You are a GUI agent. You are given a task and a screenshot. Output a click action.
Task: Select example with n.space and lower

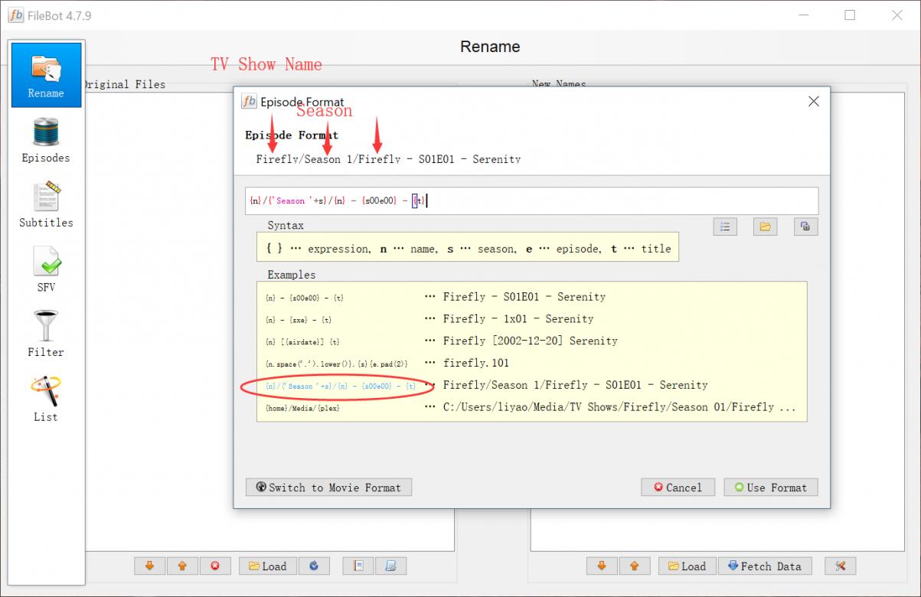click(337, 364)
